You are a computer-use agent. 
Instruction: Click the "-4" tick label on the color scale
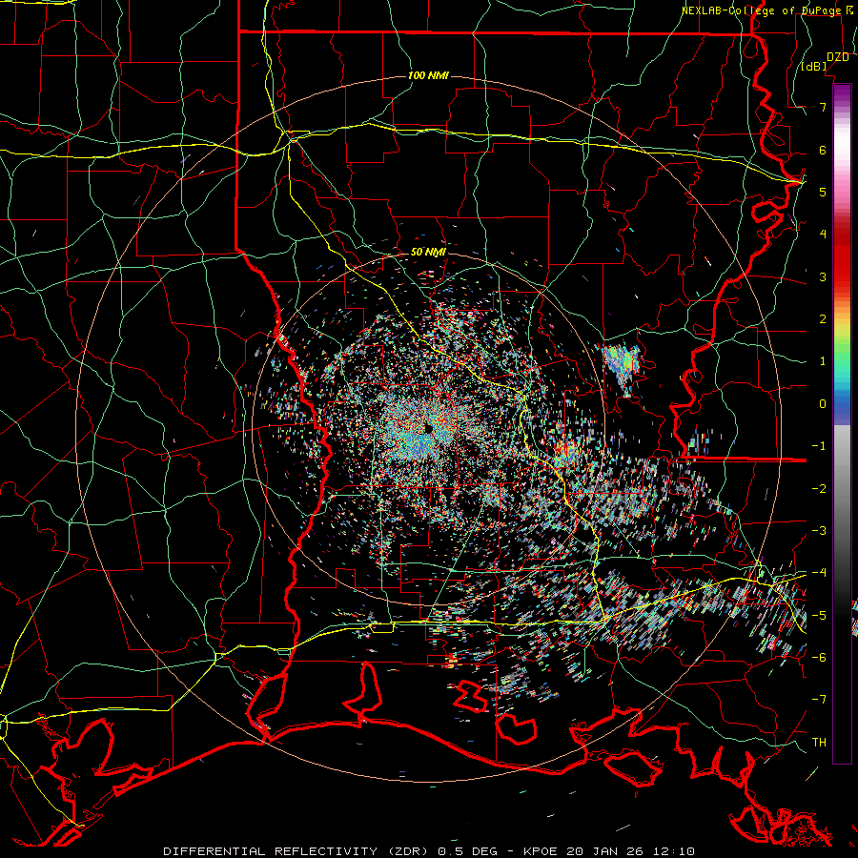click(819, 573)
